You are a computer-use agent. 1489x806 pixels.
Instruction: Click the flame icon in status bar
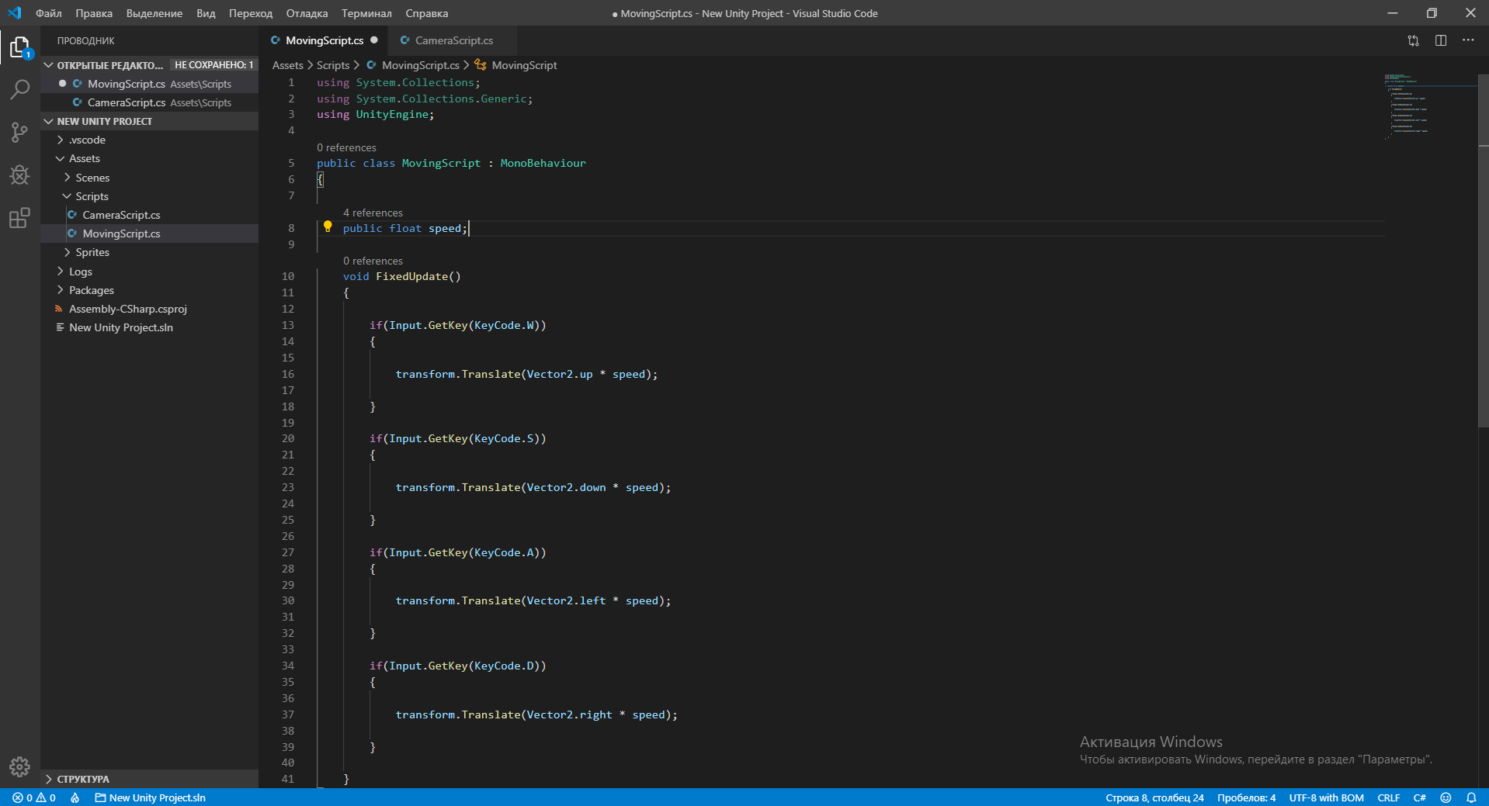pos(75,797)
